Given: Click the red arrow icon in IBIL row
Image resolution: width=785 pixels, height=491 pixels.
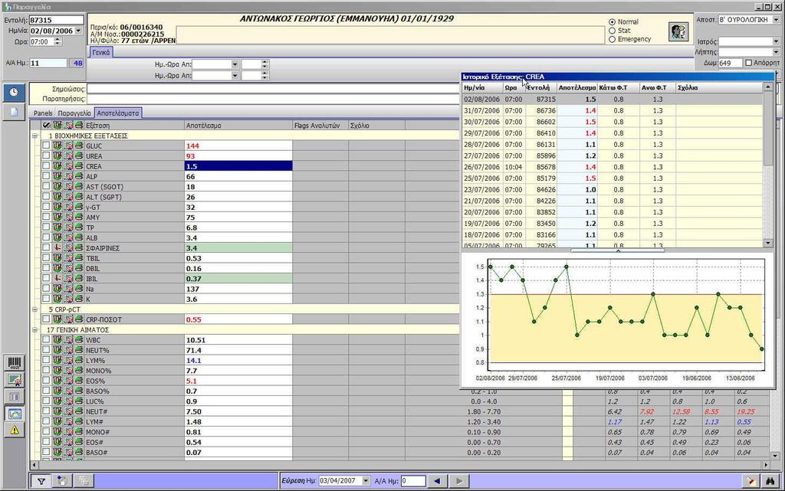Looking at the screenshot, I should pyautogui.click(x=57, y=279).
